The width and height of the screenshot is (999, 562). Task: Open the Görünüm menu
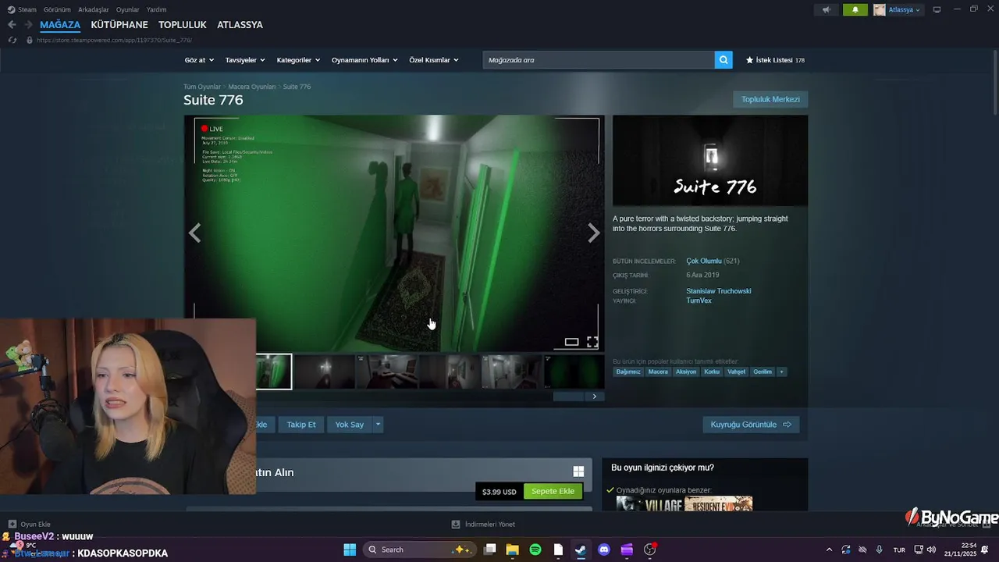(x=57, y=9)
